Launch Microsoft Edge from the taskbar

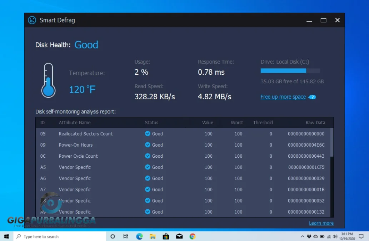tap(139, 236)
